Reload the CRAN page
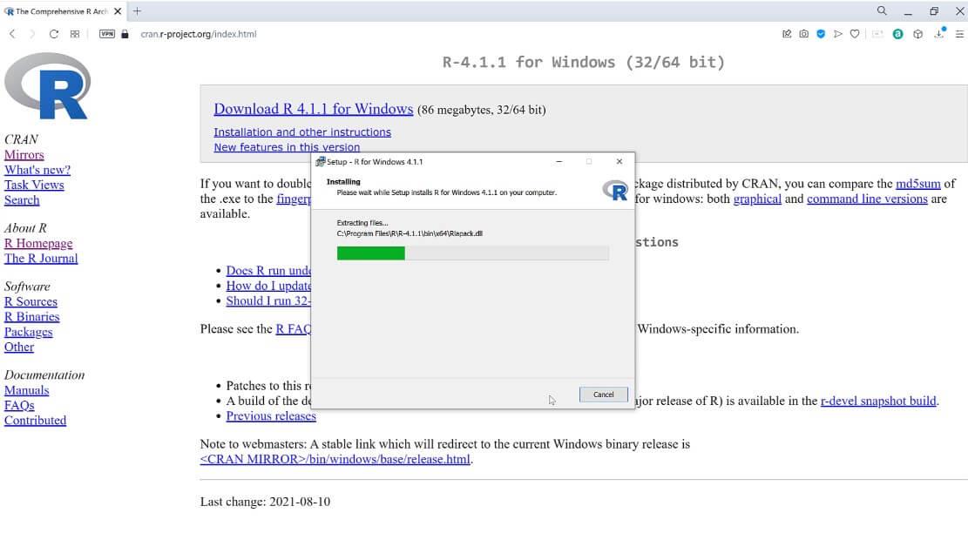This screenshot has height=560, width=968. pyautogui.click(x=54, y=34)
